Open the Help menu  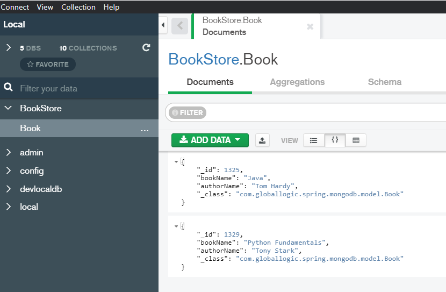112,7
